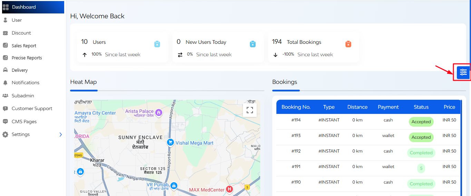The height and width of the screenshot is (196, 471).
Task: Select the Bookings section heading
Action: pos(285,82)
